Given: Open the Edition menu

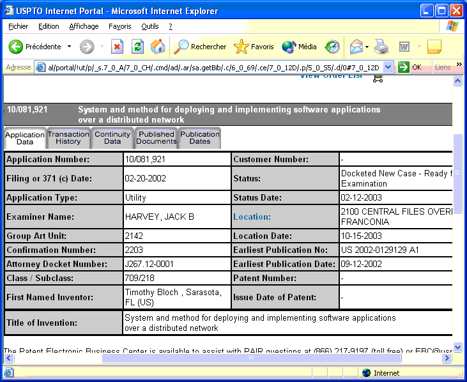Looking at the screenshot, I should [49, 26].
